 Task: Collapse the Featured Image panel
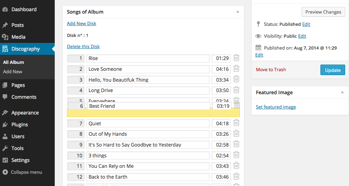342,92
